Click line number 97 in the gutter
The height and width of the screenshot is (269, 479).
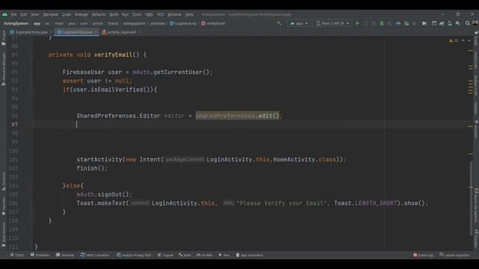click(x=15, y=125)
